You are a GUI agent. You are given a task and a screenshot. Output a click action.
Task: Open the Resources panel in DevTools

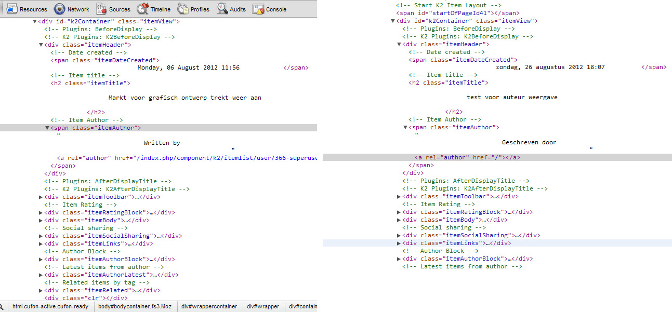(27, 9)
